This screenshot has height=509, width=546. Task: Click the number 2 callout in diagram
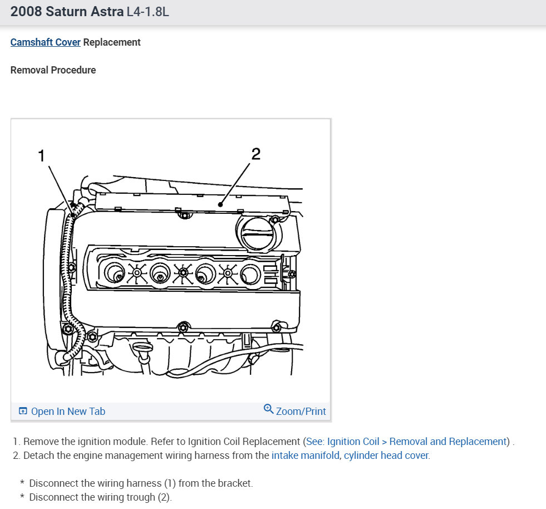click(x=257, y=154)
